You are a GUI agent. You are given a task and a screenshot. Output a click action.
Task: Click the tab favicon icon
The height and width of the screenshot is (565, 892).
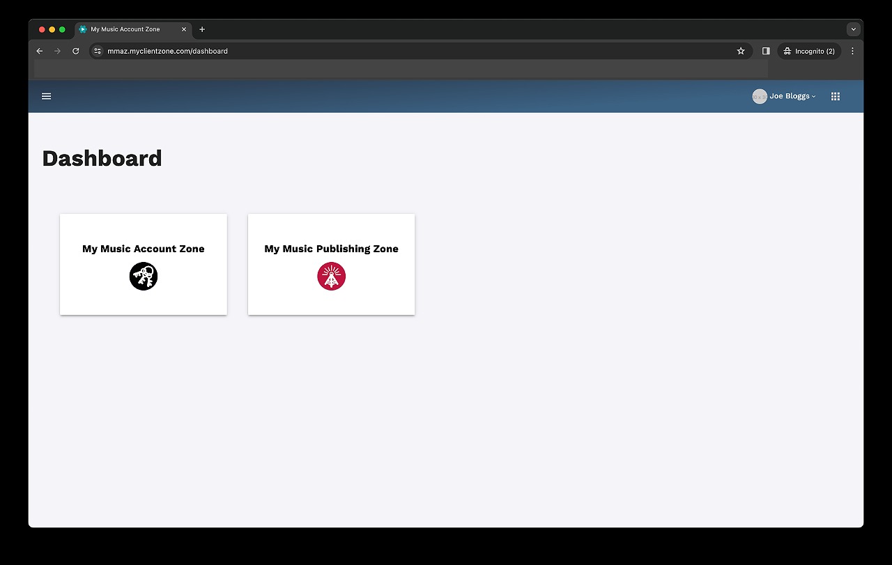click(x=83, y=29)
